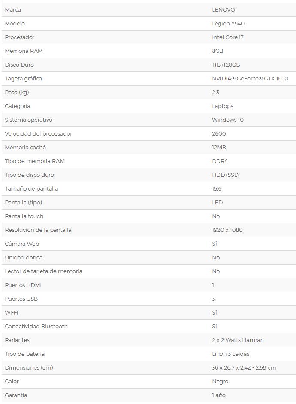This screenshot has width=296, height=404.
Task: Click the Laptops category value
Action: click(x=223, y=106)
